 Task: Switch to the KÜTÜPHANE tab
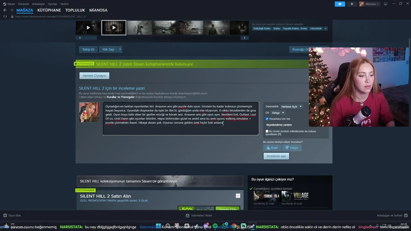click(x=49, y=10)
